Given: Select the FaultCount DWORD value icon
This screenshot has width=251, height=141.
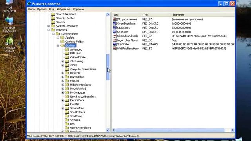Looking at the screenshot, I should pyautogui.click(x=115, y=27).
